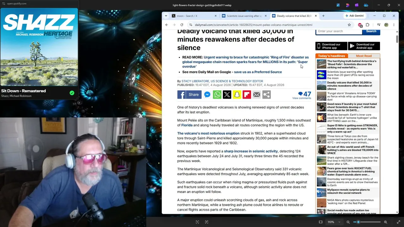Open the 110% zoom level dropdown
Screen dimensions: 404x227
[x=334, y=222]
